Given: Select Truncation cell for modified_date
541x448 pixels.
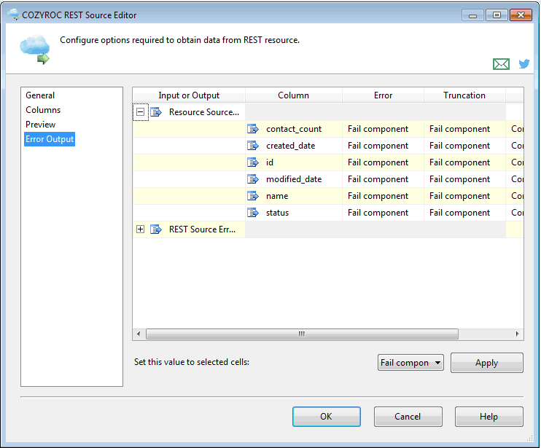Looking at the screenshot, I should click(464, 179).
